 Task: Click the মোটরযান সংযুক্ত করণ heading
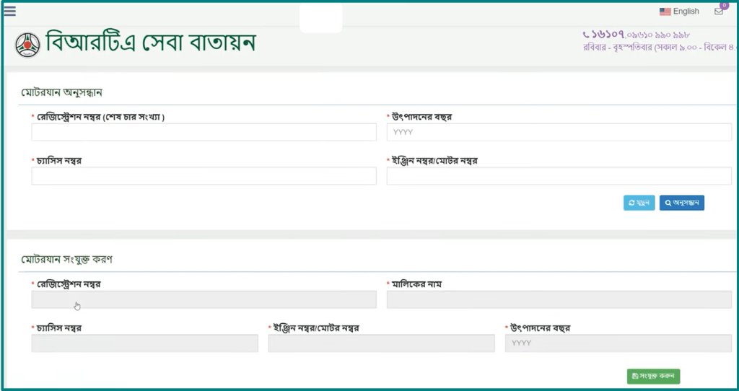click(67, 259)
